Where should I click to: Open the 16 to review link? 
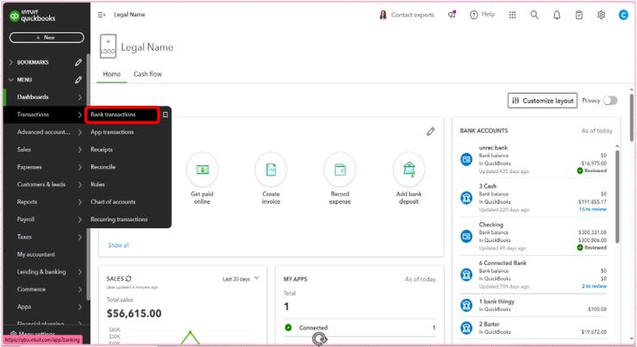592,209
